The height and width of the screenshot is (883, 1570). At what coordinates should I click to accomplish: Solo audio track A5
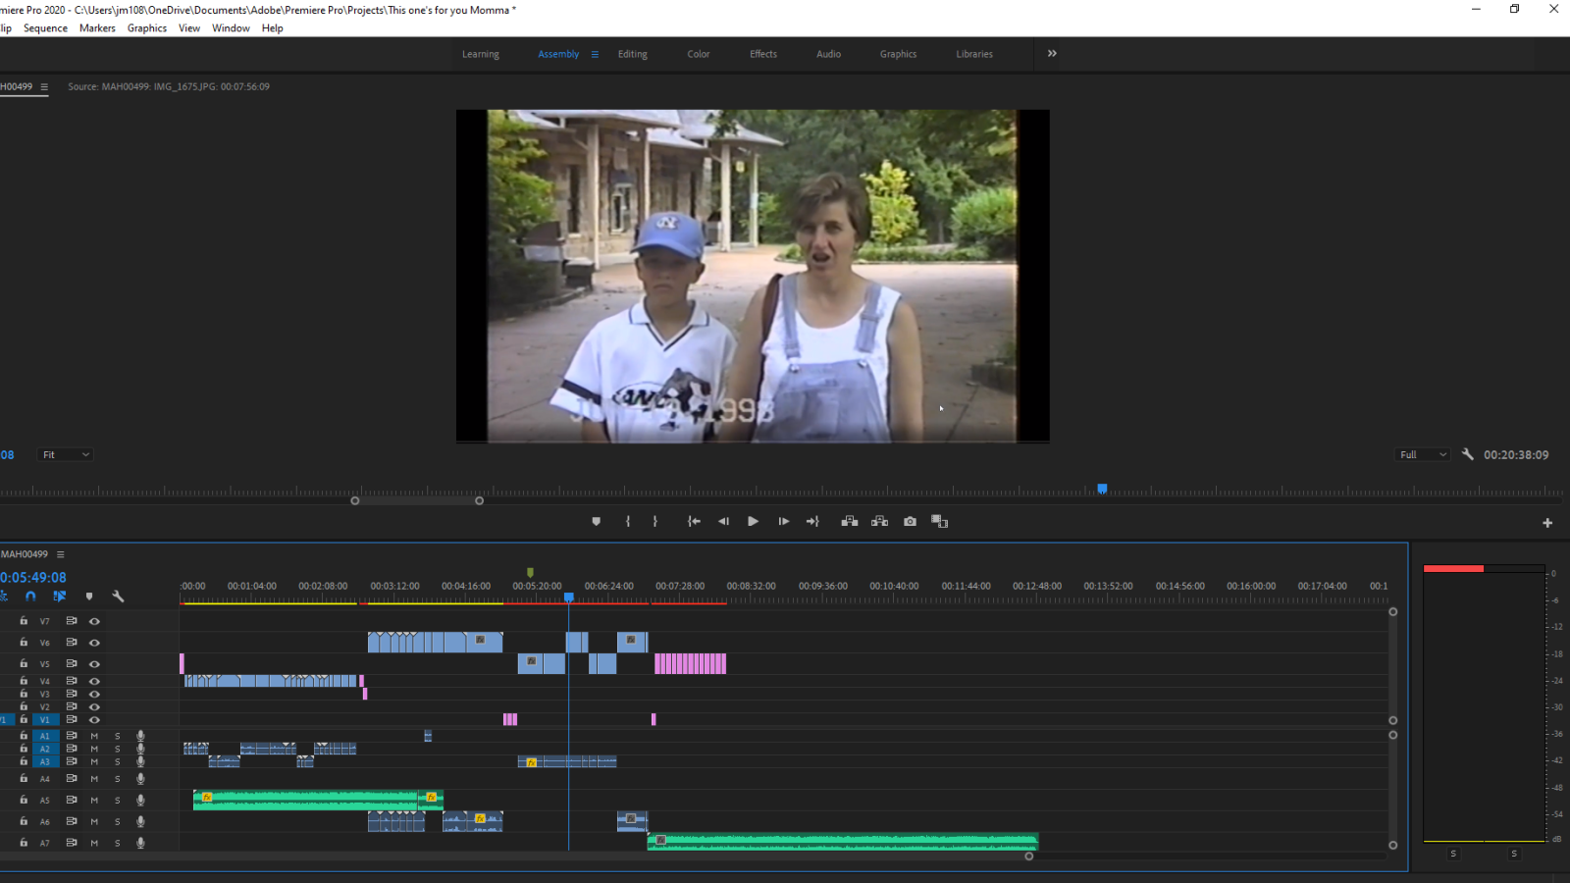[x=118, y=801]
